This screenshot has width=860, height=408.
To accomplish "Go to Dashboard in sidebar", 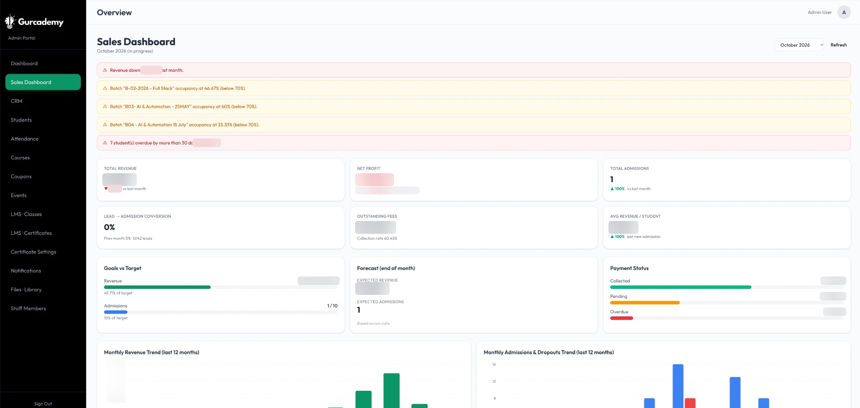I will (x=43, y=63).
